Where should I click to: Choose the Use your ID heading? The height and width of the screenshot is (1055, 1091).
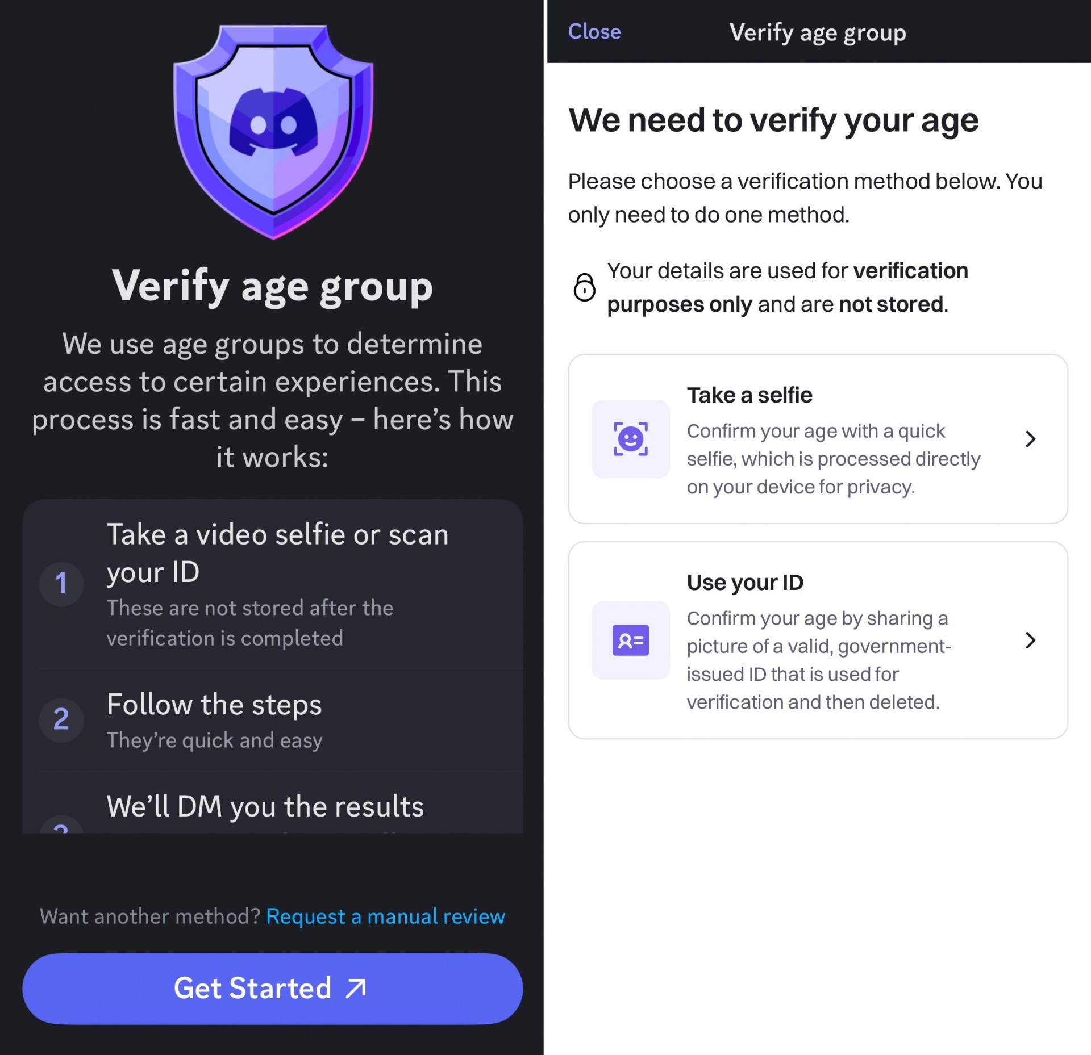[x=745, y=583]
